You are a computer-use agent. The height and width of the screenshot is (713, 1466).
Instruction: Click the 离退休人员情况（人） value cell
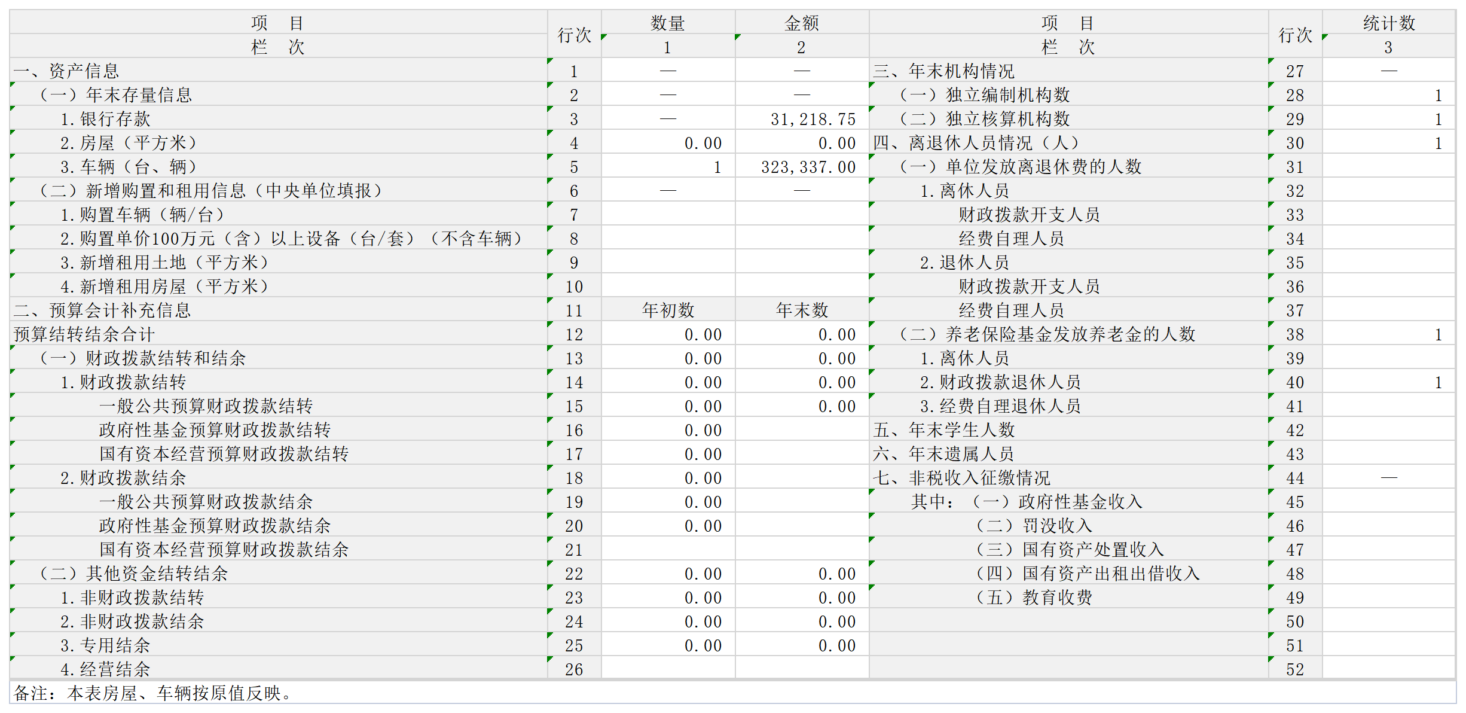click(1388, 143)
